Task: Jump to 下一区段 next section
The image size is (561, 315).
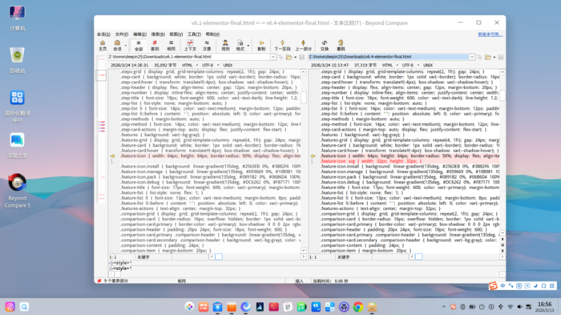Action: (x=282, y=45)
